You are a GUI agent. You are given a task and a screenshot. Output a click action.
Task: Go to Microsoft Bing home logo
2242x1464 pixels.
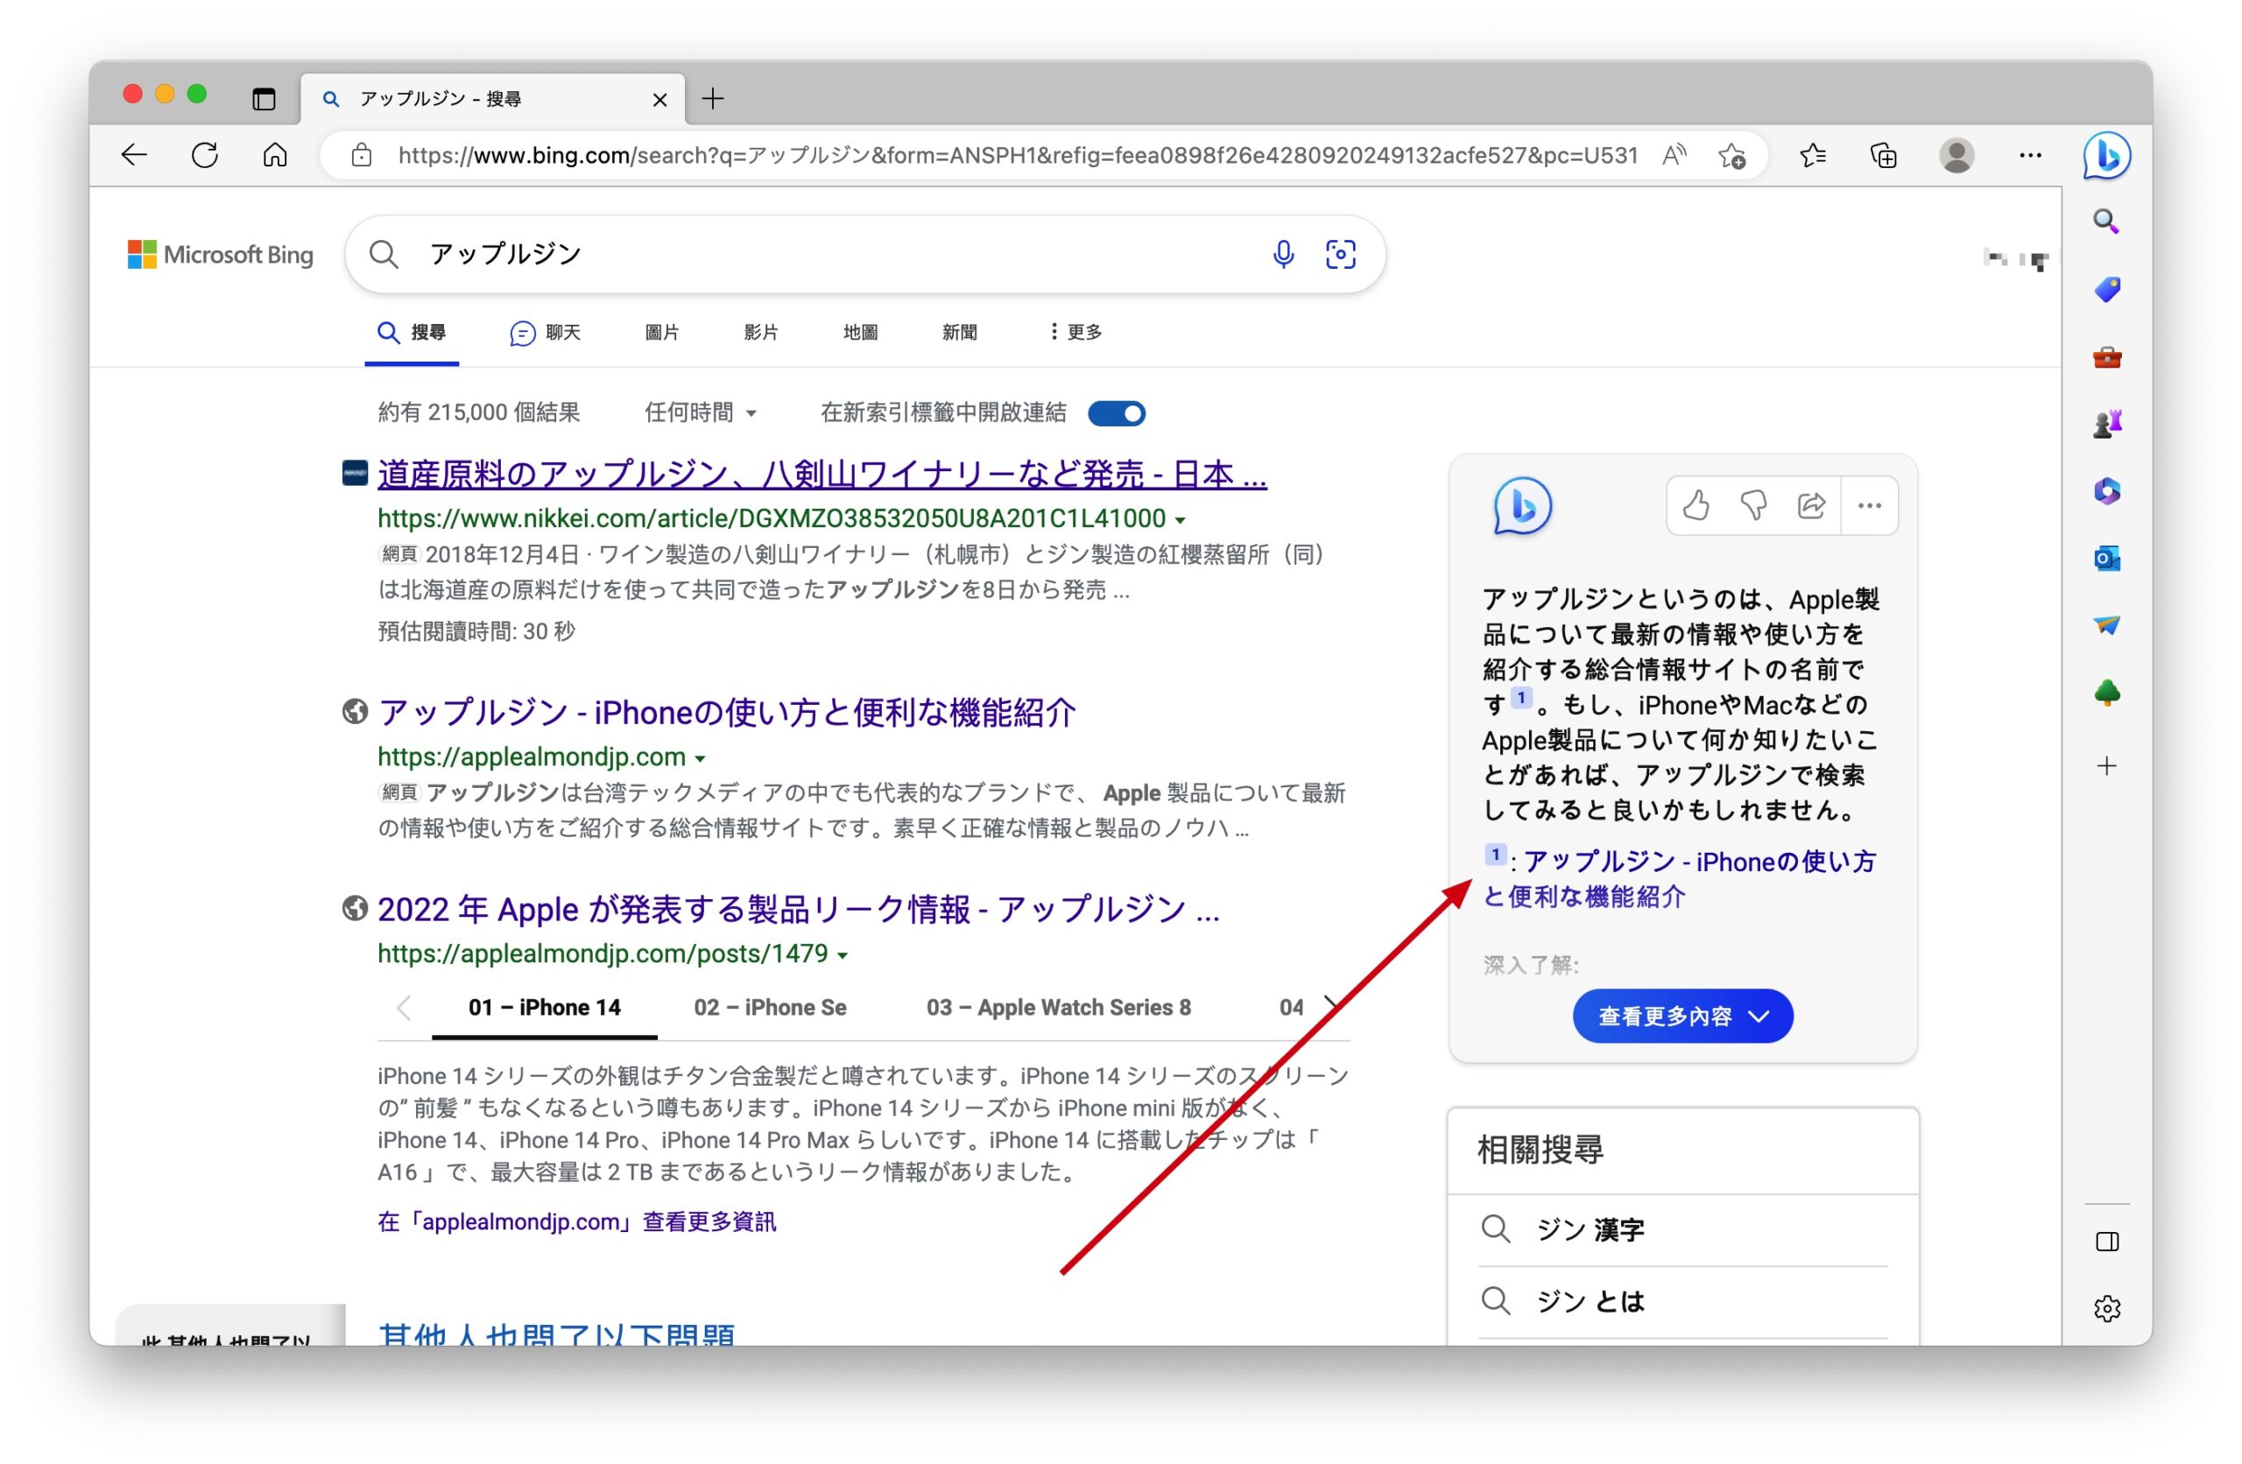tap(221, 255)
